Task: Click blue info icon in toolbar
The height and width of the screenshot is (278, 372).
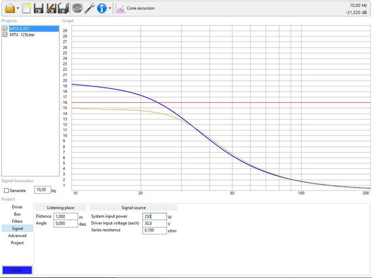Action: click(x=102, y=8)
